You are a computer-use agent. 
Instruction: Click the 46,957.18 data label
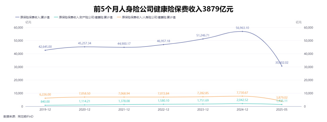[163, 41]
